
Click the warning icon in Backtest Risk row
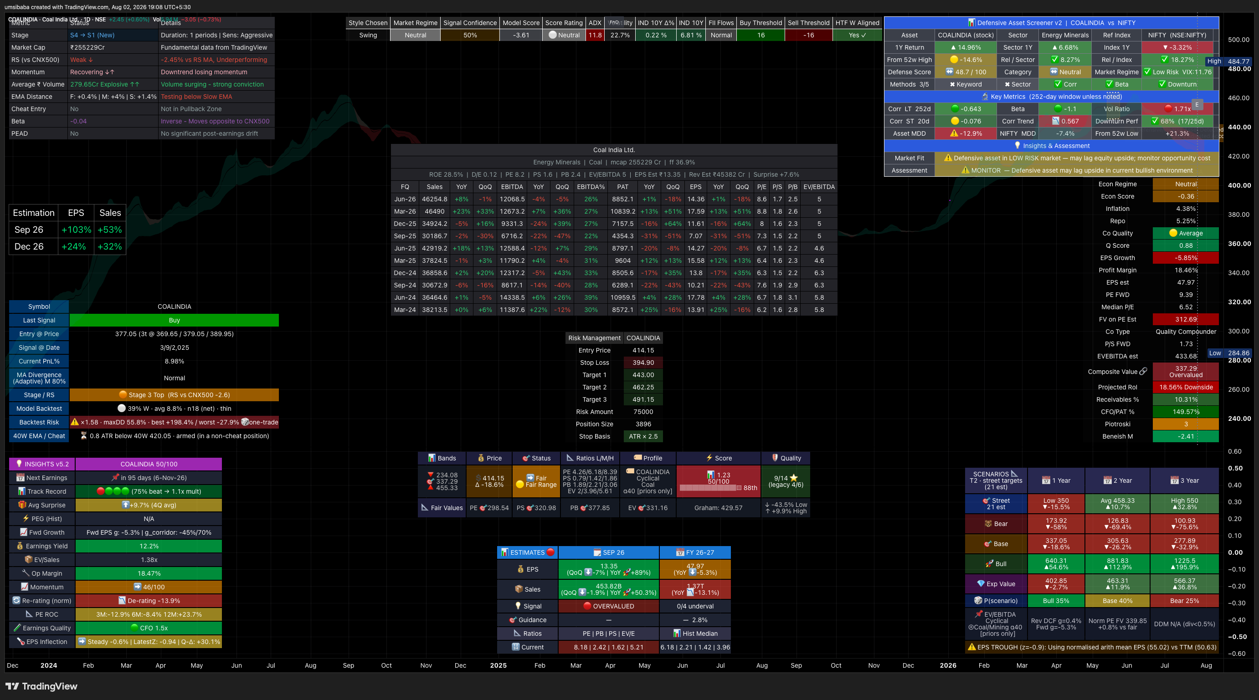(x=75, y=422)
